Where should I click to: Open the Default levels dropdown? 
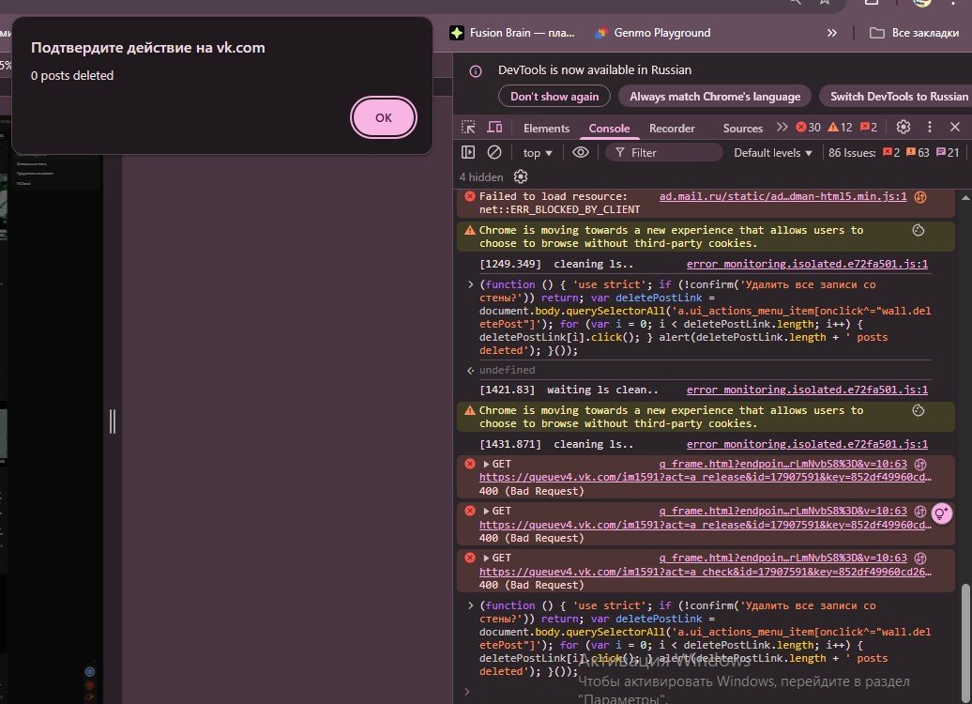coord(772,153)
